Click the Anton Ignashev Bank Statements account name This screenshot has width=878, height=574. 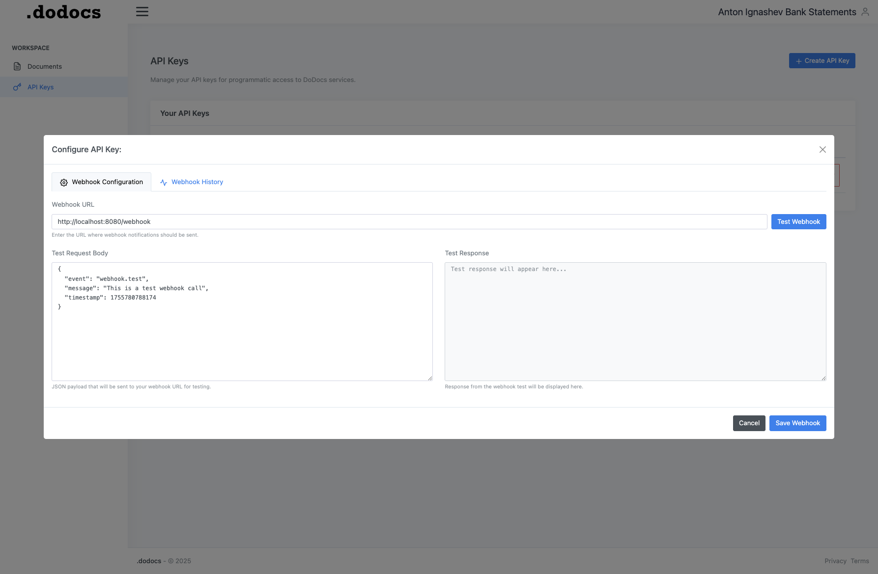point(787,11)
